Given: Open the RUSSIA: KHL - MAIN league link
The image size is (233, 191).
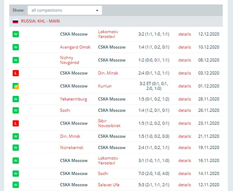Looking at the screenshot, I should pyautogui.click(x=40, y=21).
